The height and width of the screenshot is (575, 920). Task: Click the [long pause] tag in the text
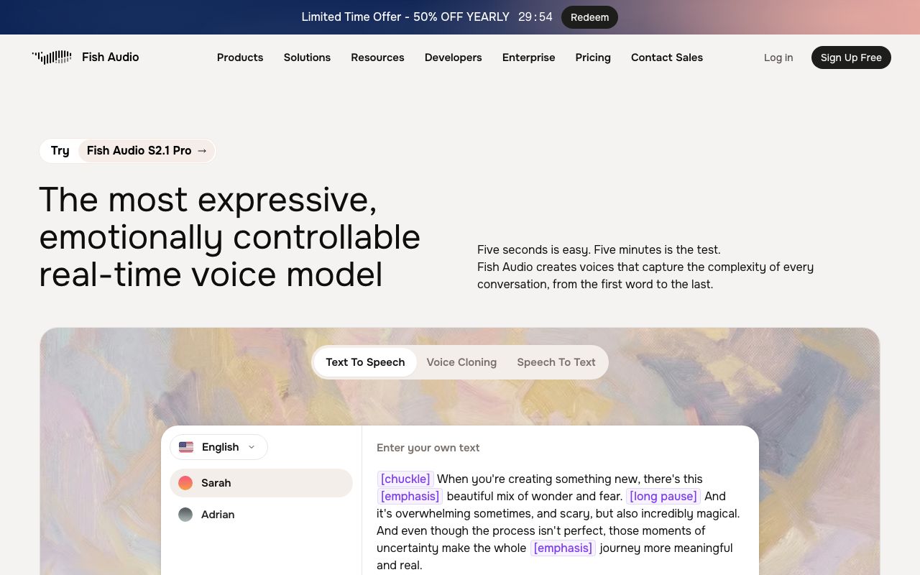(663, 496)
